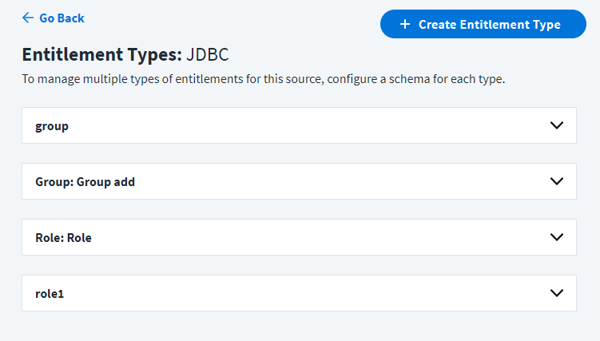The width and height of the screenshot is (600, 341).
Task: Click the plus icon in Create Entitlement Type
Action: tap(405, 24)
